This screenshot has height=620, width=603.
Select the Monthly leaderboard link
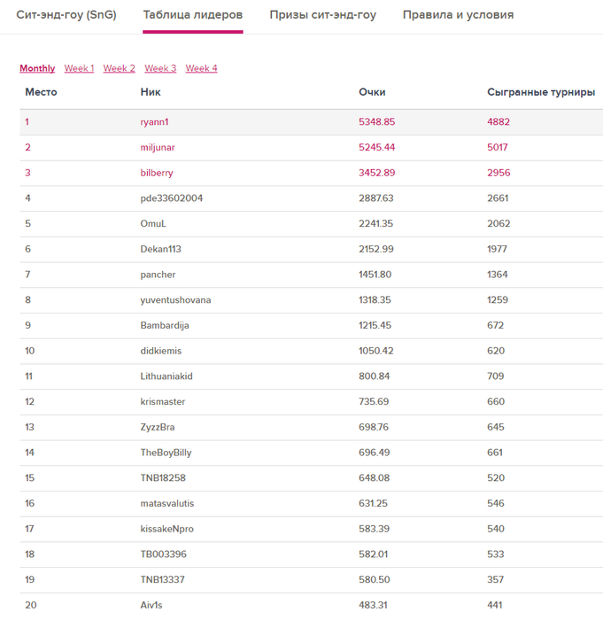coord(37,68)
